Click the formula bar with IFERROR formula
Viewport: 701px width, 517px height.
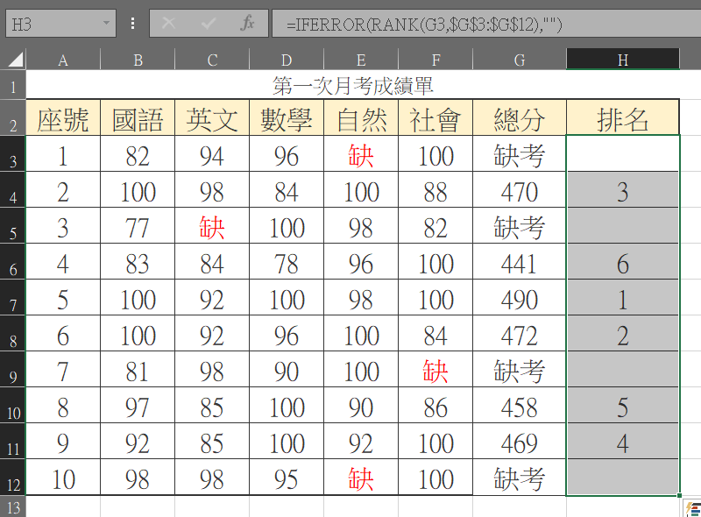[486, 24]
